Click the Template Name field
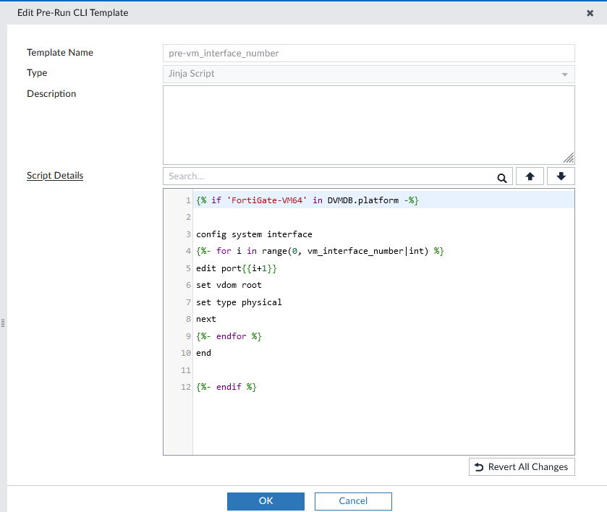Image resolution: width=607 pixels, height=512 pixels. point(368,53)
